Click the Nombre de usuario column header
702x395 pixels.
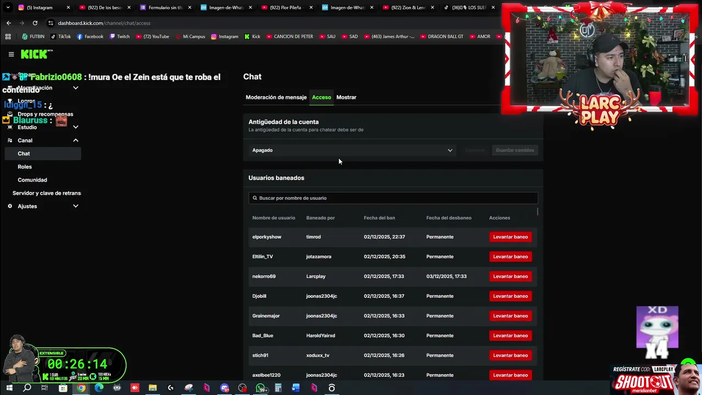274,218
